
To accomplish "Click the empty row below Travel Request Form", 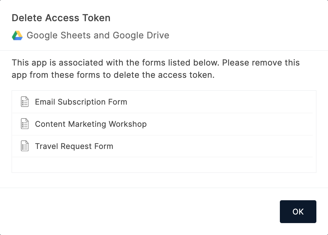I will click(163, 164).
